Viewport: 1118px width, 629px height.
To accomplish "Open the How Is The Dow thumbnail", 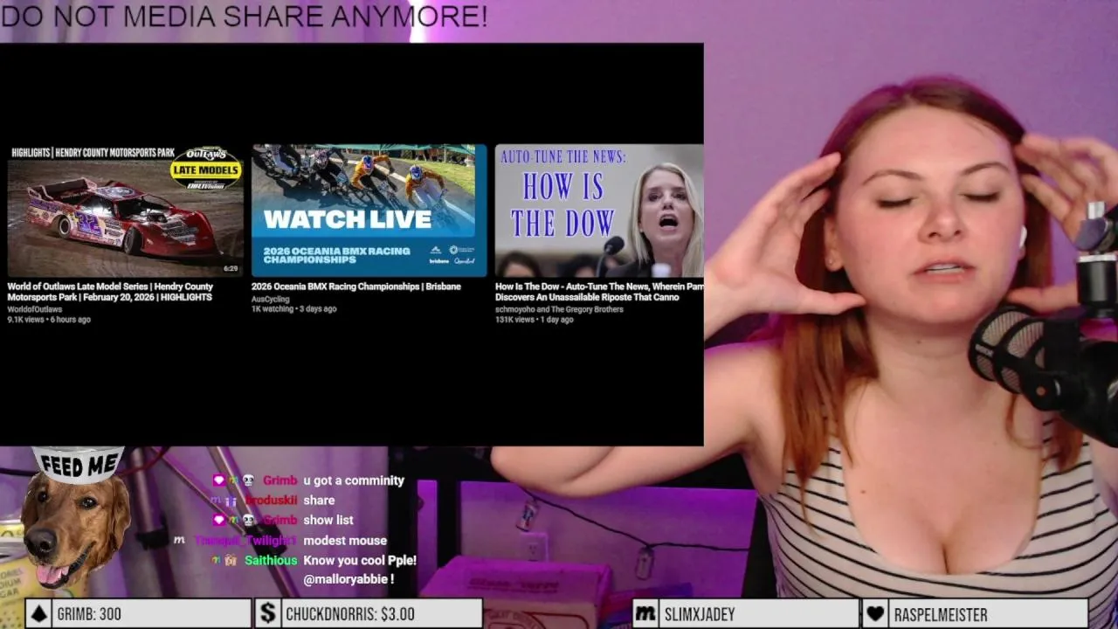I will [x=599, y=211].
